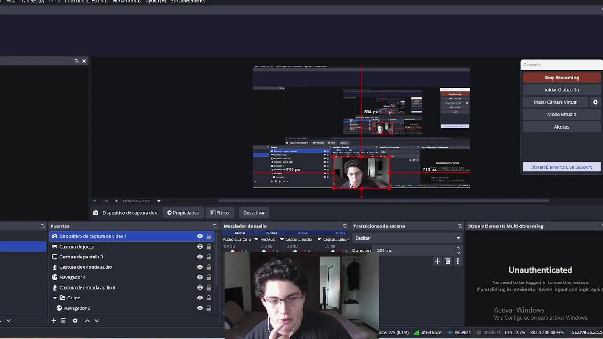Click the streaming time icon beside 03:59:21
603x339 pixels.
point(450,333)
